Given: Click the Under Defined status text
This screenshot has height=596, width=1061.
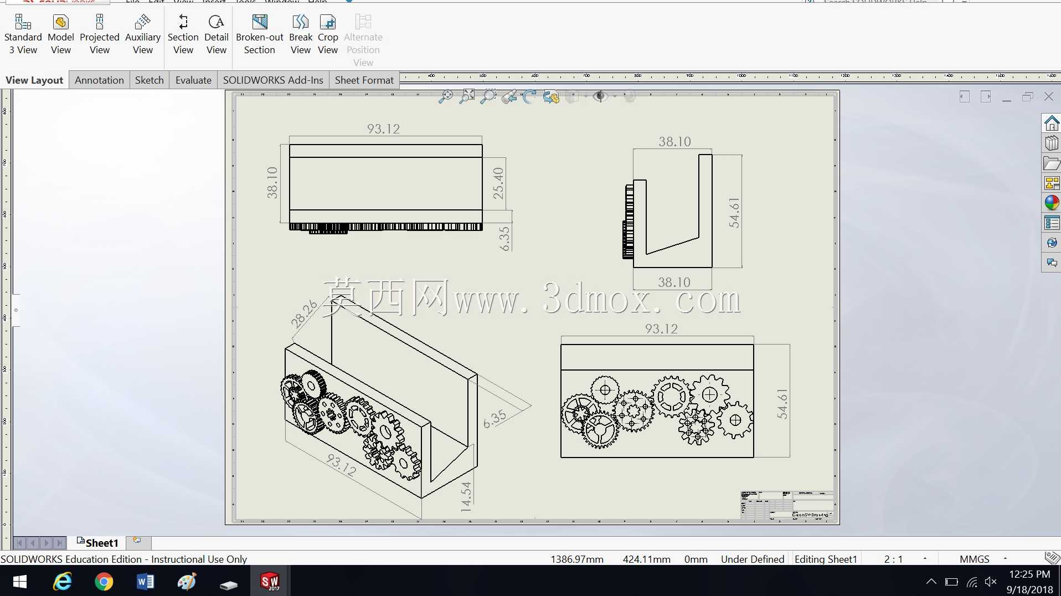Looking at the screenshot, I should coord(753,559).
